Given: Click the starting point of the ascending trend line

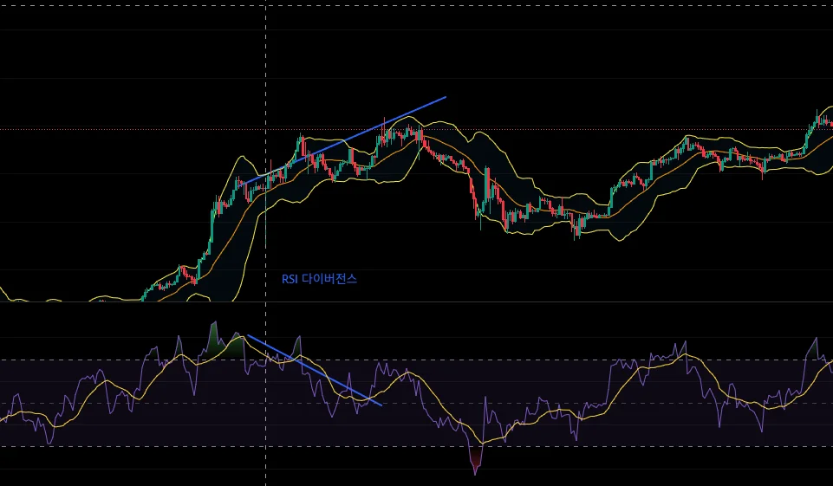Looking at the screenshot, I should 244,184.
